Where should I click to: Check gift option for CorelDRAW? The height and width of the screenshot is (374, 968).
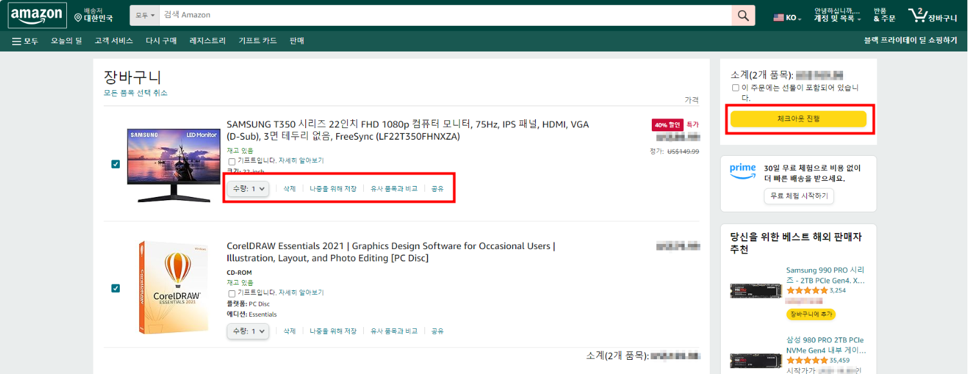232,293
